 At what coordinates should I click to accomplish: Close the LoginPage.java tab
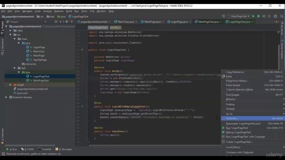pyautogui.click(x=190, y=22)
